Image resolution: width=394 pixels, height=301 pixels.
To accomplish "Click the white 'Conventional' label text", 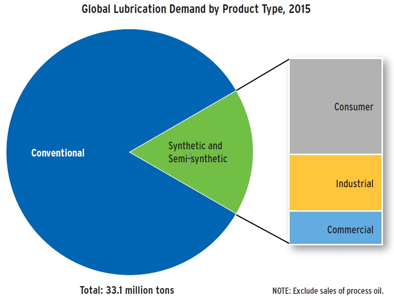I will click(x=58, y=153).
